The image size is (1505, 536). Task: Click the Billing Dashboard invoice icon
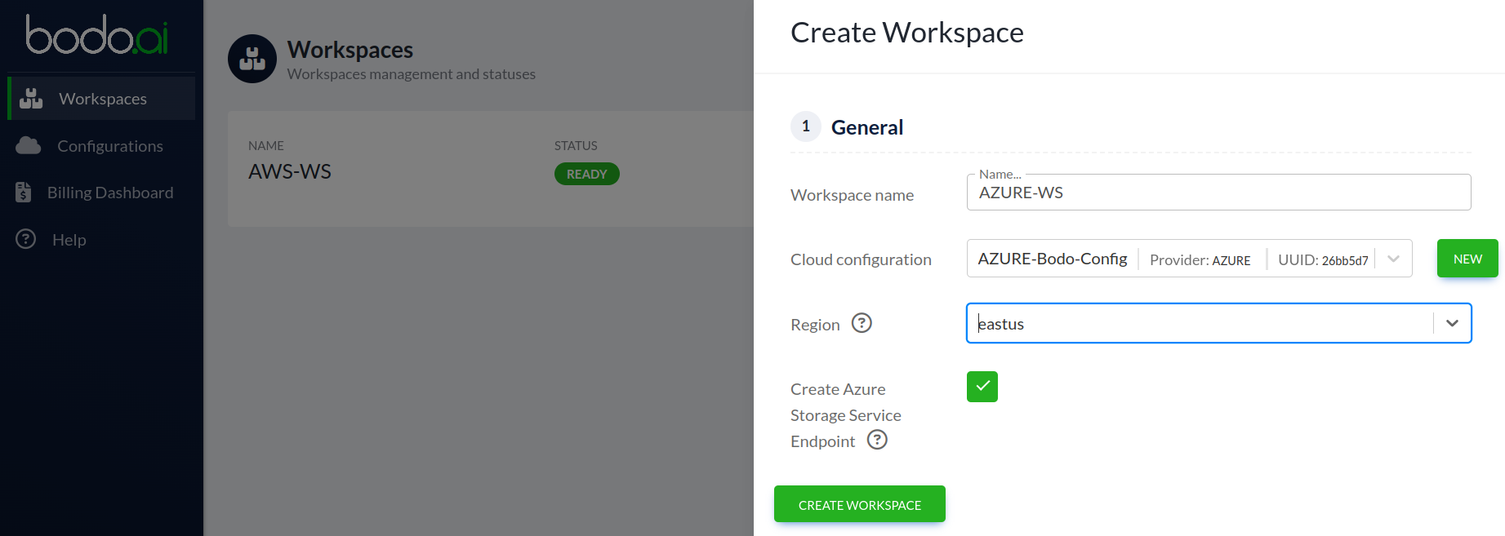tap(24, 193)
